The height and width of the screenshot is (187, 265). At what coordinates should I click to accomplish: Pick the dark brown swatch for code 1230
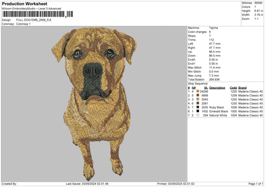point(198,103)
